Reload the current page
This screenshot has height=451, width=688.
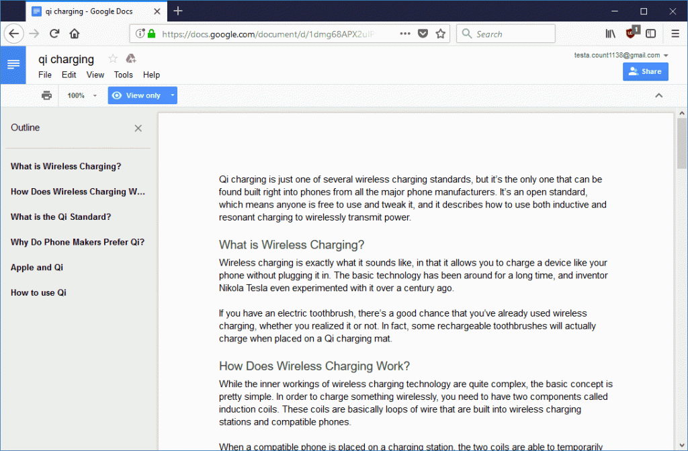coord(54,34)
